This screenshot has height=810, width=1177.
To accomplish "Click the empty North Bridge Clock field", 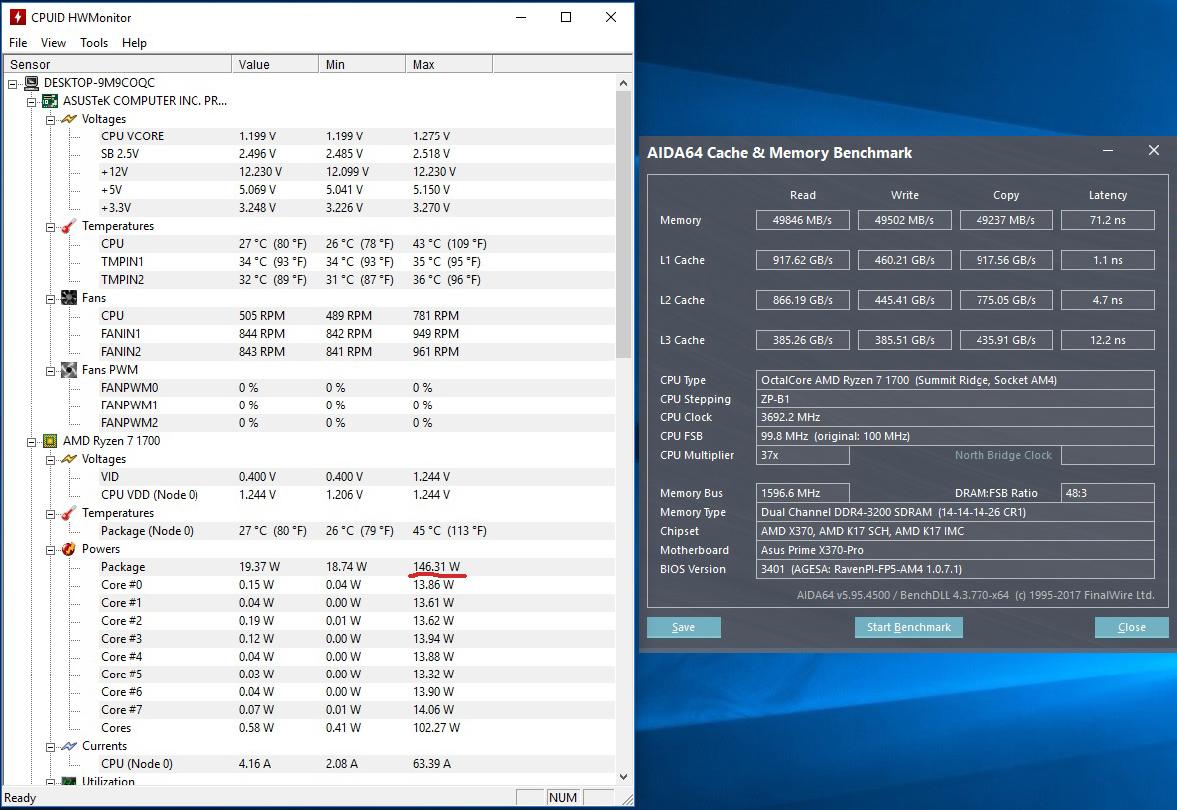I will point(1108,455).
